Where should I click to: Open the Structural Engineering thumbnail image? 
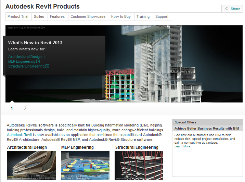139,166
